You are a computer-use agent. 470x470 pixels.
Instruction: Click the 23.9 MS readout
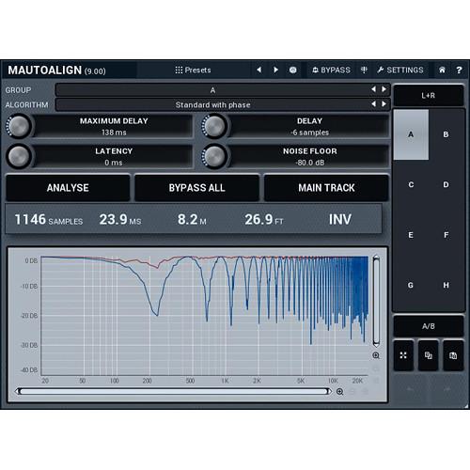coord(120,219)
